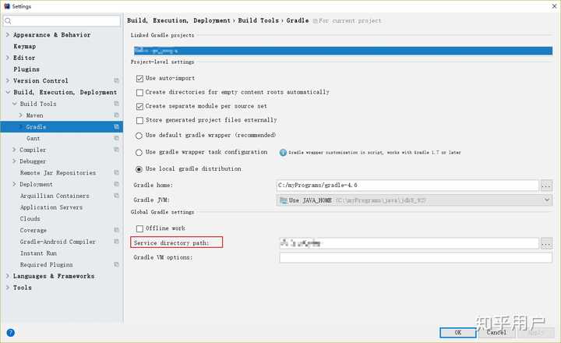Click Build Tools in breadcrumb path

pos(259,20)
